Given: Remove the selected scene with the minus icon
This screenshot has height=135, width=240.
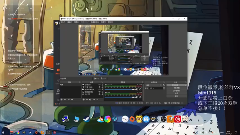Looking at the screenshot, I should coord(65,100).
